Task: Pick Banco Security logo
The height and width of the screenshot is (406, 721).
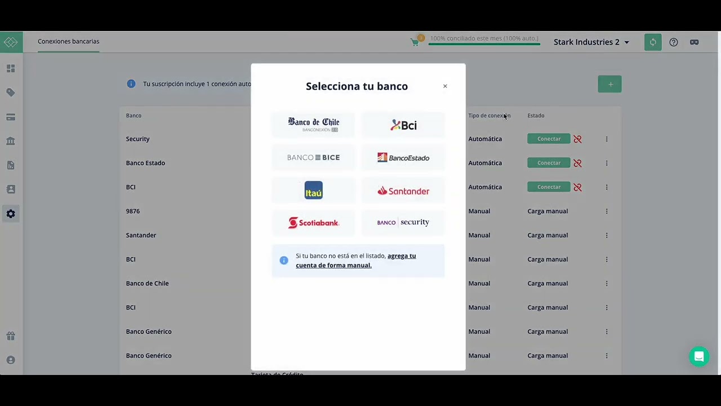Action: click(403, 222)
